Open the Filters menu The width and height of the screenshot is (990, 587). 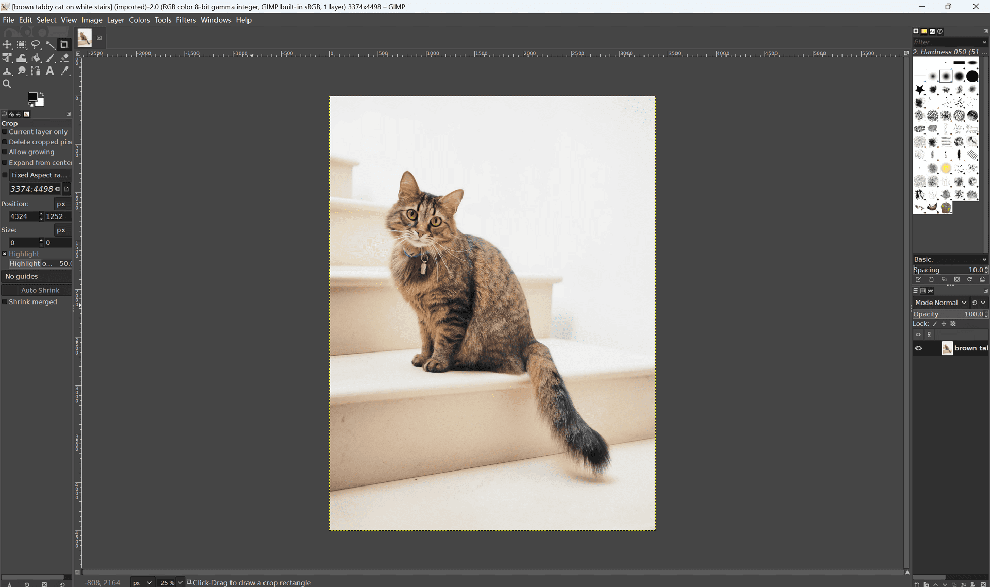[186, 20]
